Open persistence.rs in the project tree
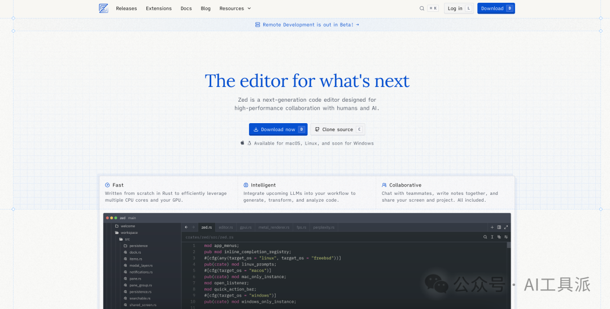Viewport: 610px width, 309px height. (141, 292)
